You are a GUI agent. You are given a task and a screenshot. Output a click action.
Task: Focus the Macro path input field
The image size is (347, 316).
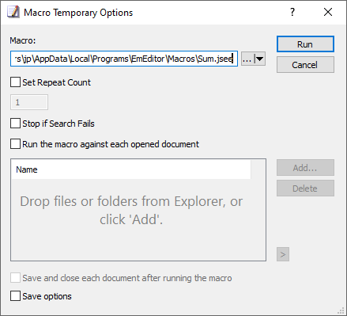(x=124, y=59)
